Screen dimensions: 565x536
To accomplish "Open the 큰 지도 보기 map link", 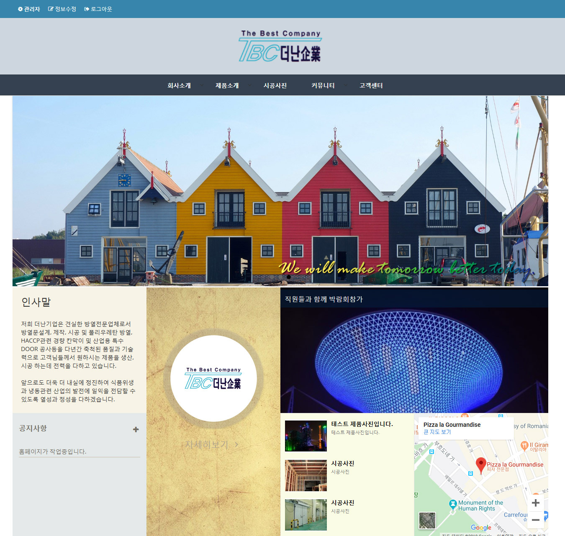I will click(x=437, y=432).
